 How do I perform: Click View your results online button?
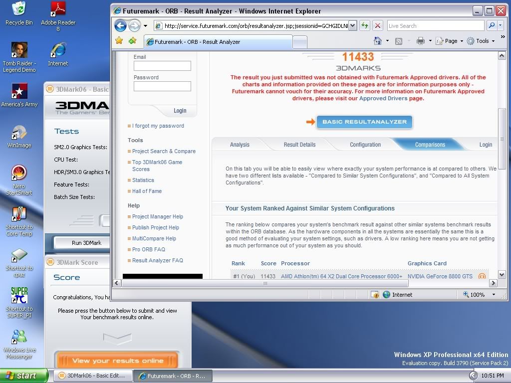[118, 361]
